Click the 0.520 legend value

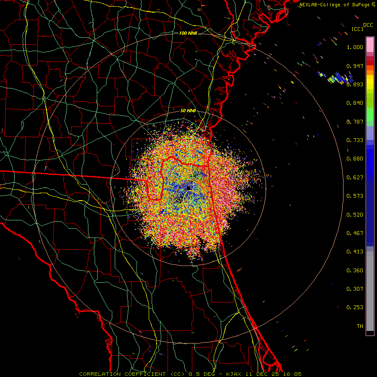[355, 215]
